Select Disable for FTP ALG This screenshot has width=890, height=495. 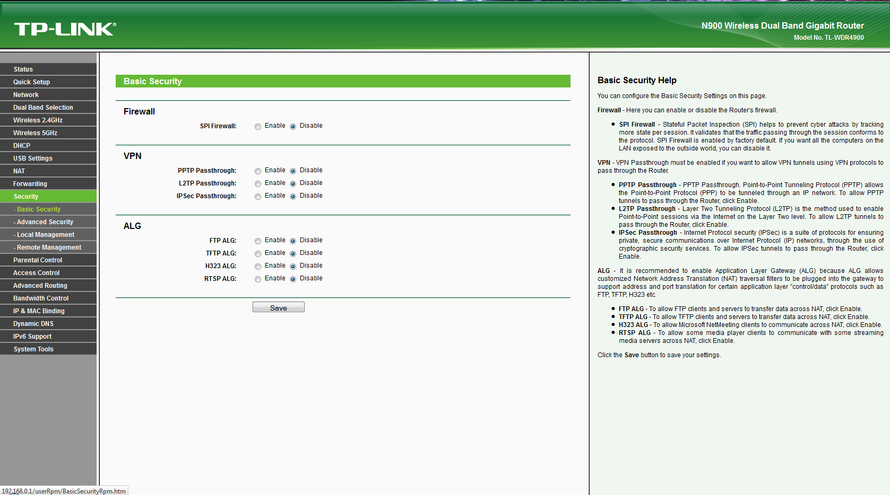(x=293, y=241)
